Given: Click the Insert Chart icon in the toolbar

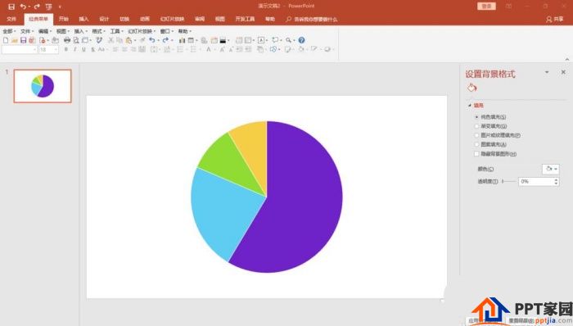Looking at the screenshot, I should tap(182, 40).
